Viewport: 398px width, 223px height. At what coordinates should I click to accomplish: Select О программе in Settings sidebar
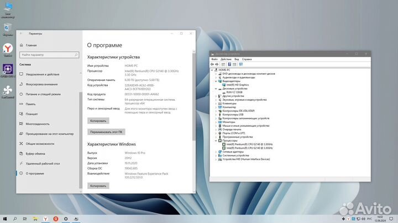click(32, 173)
